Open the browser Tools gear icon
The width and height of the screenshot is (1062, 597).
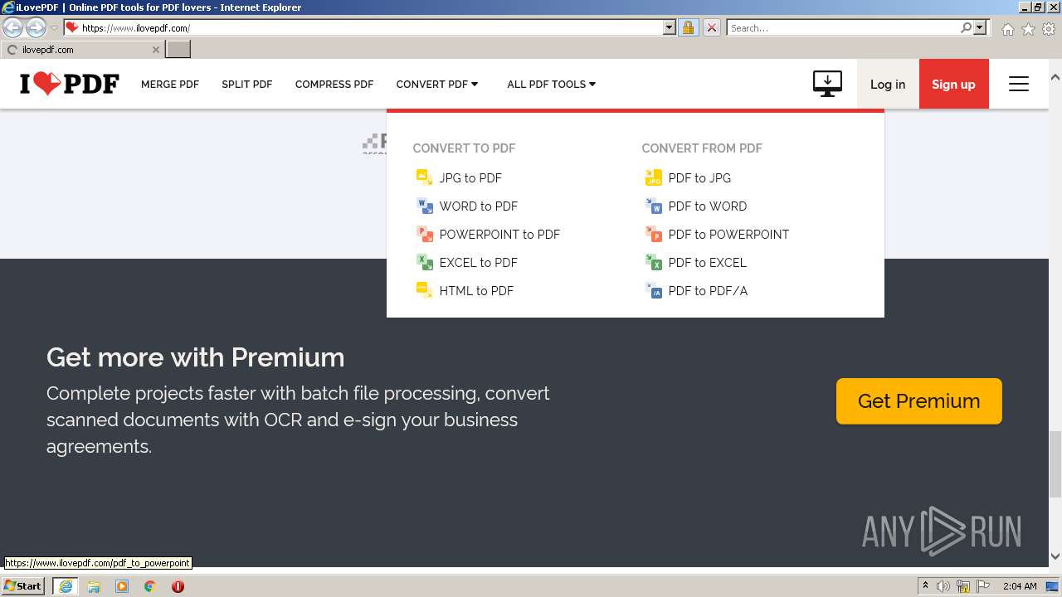point(1049,28)
